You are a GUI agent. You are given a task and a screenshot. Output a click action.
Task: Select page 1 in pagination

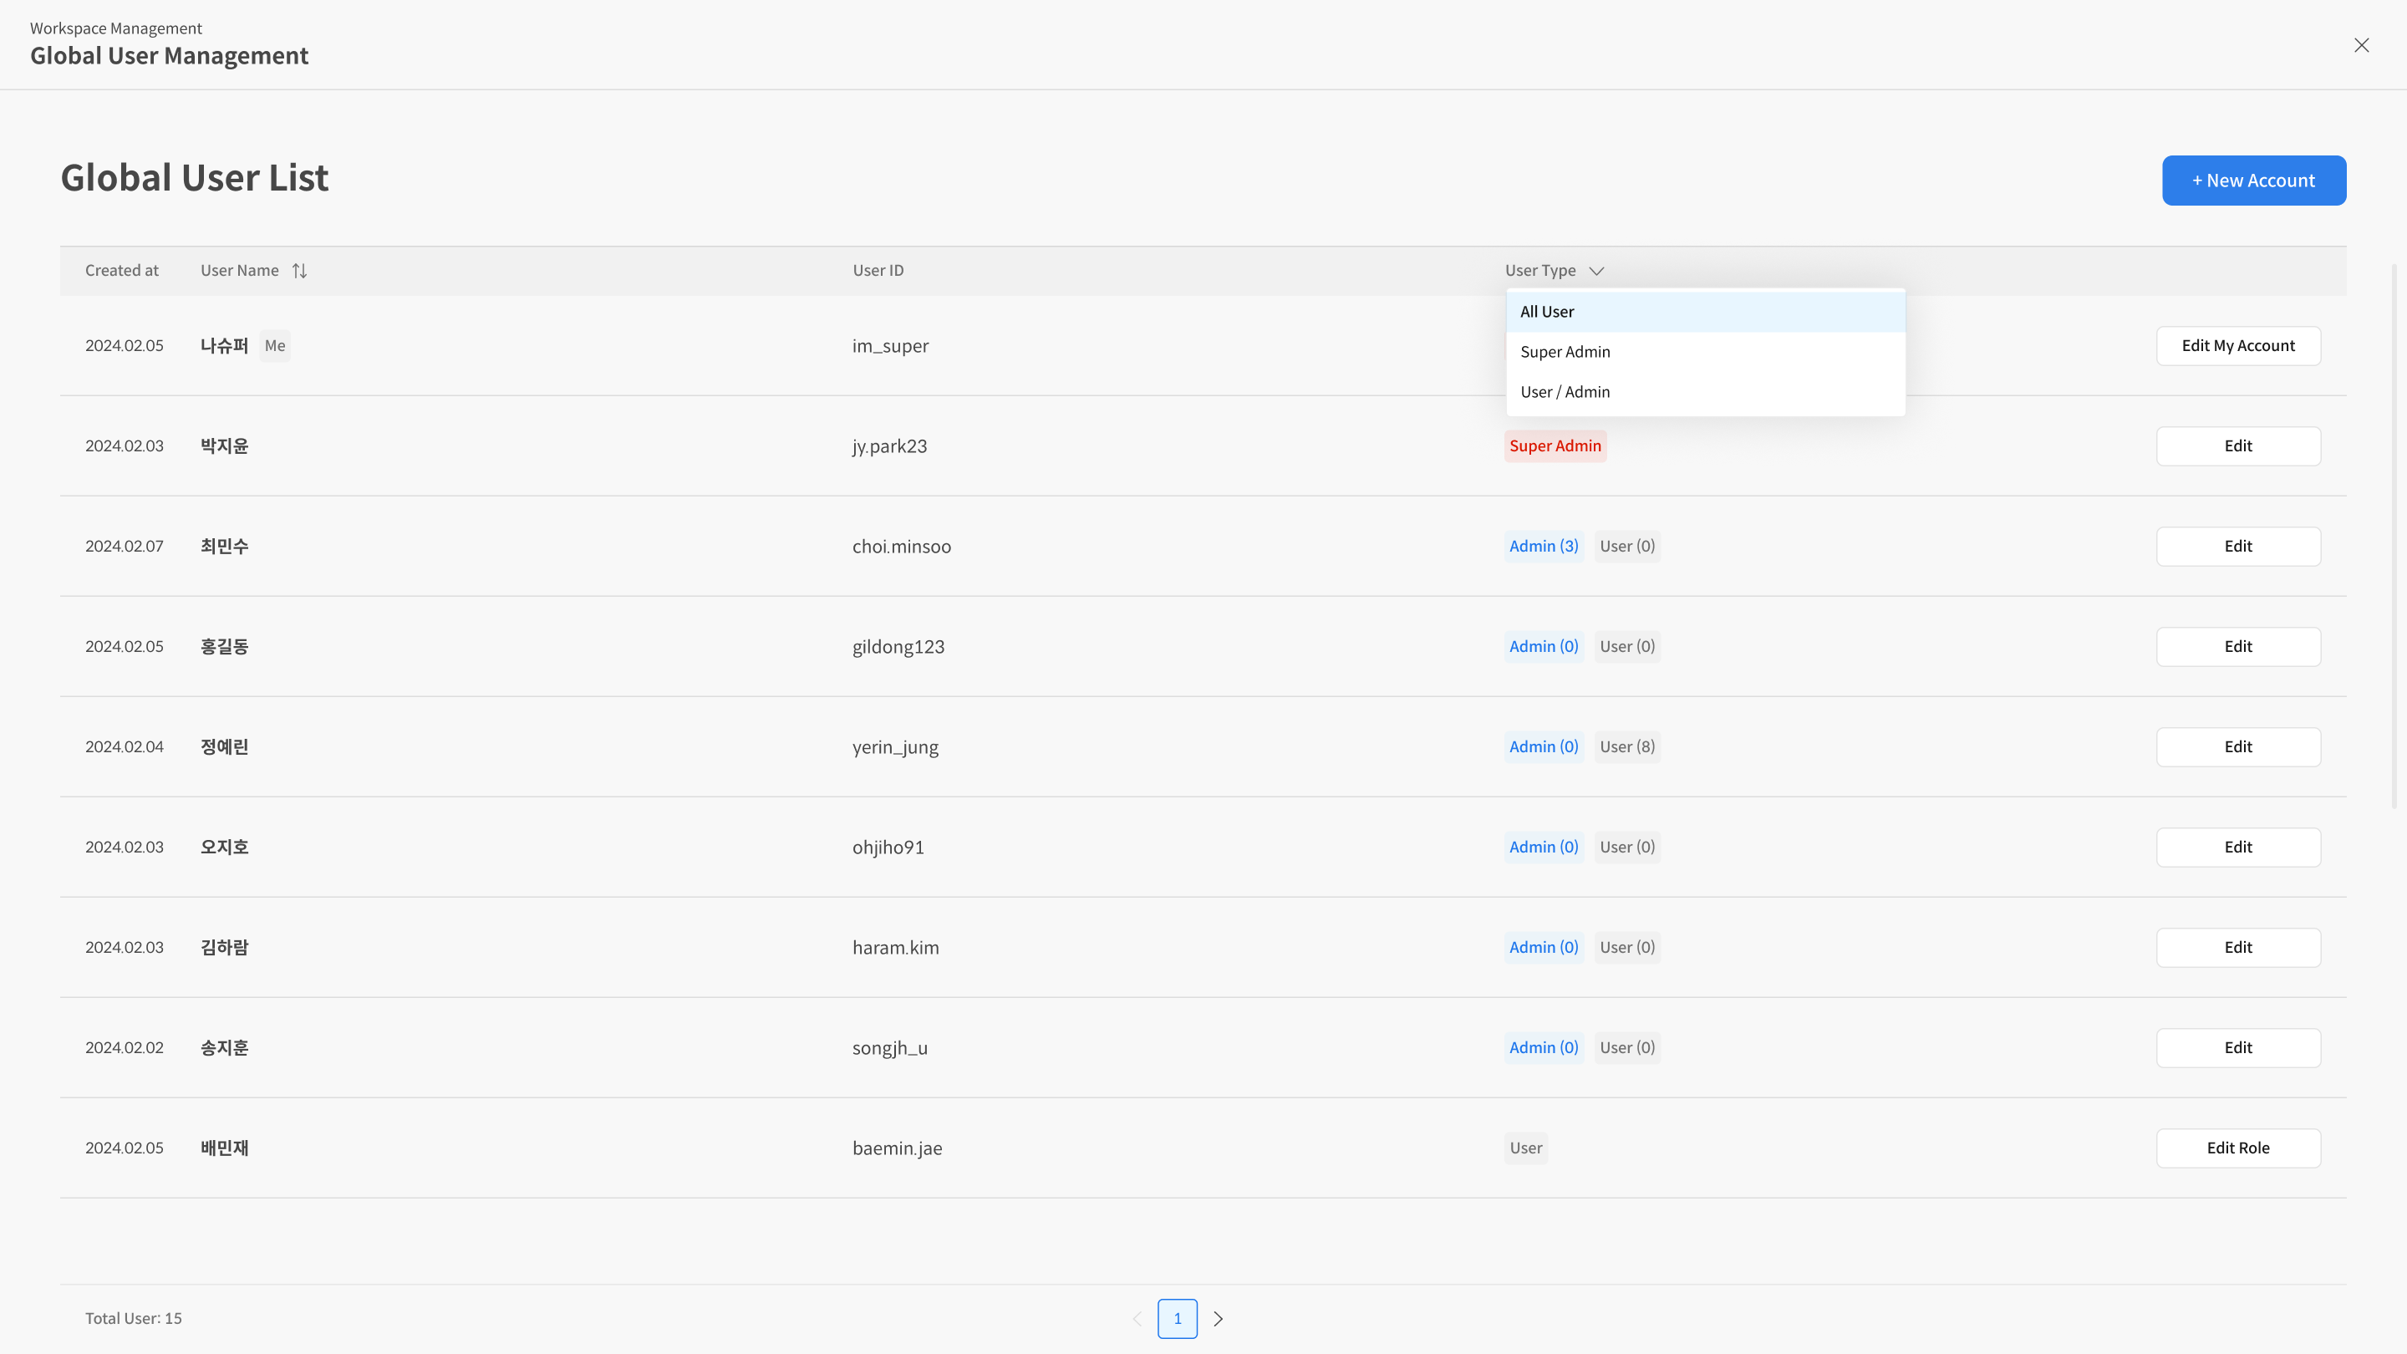click(1177, 1319)
